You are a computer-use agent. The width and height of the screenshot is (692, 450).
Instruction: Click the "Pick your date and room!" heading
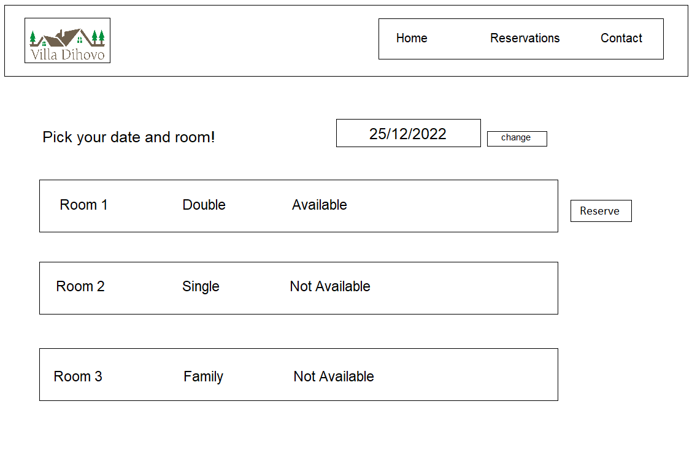[x=129, y=137]
